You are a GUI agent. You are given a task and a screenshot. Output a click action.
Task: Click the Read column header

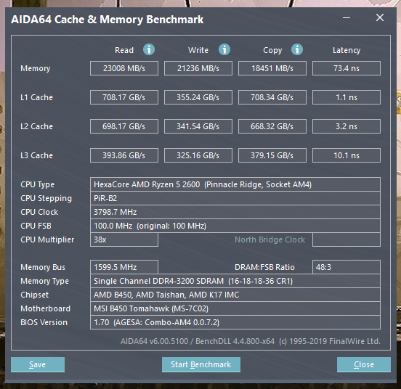point(124,50)
